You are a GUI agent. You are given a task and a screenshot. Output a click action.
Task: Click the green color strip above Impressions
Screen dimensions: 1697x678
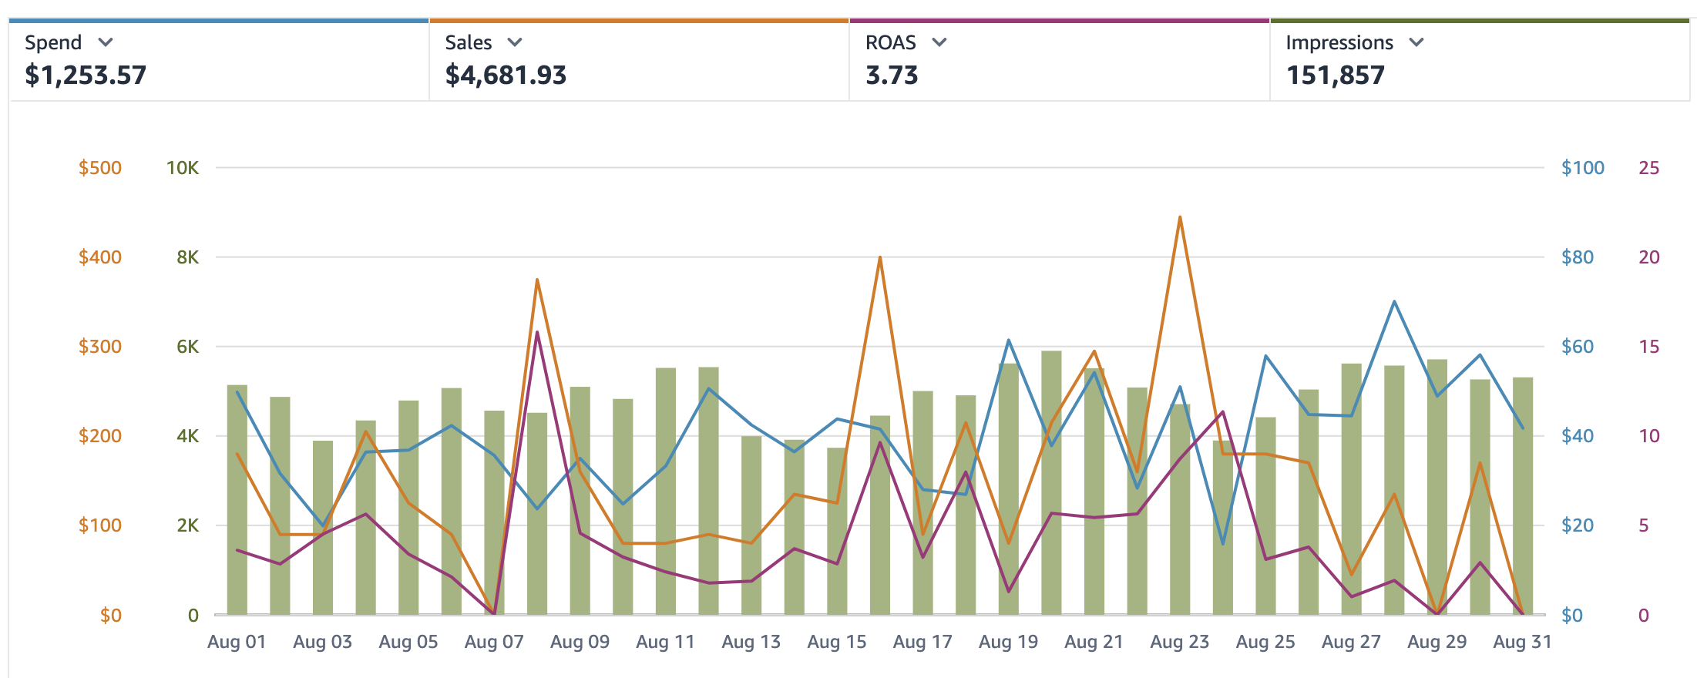pos(1480,21)
